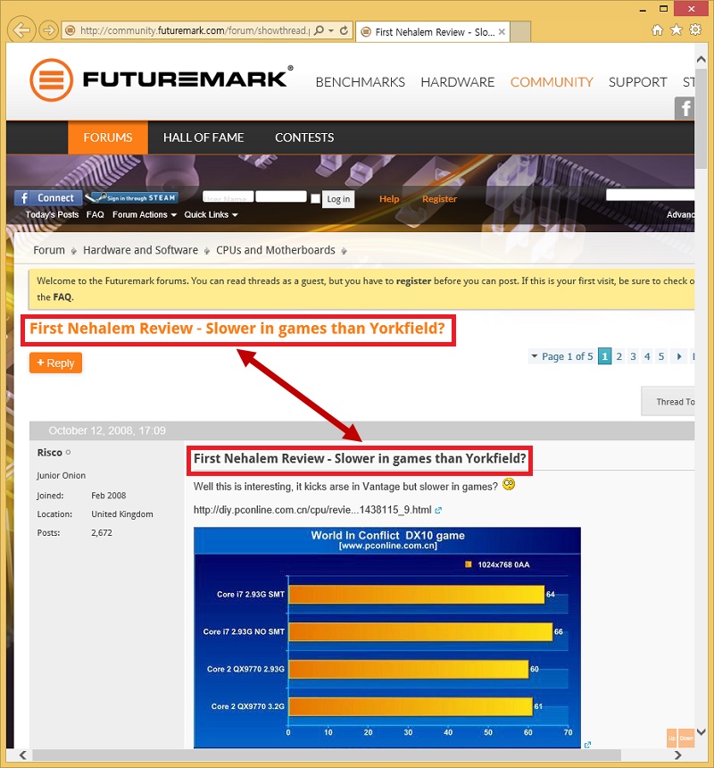Click the browser back arrow button

[x=21, y=30]
